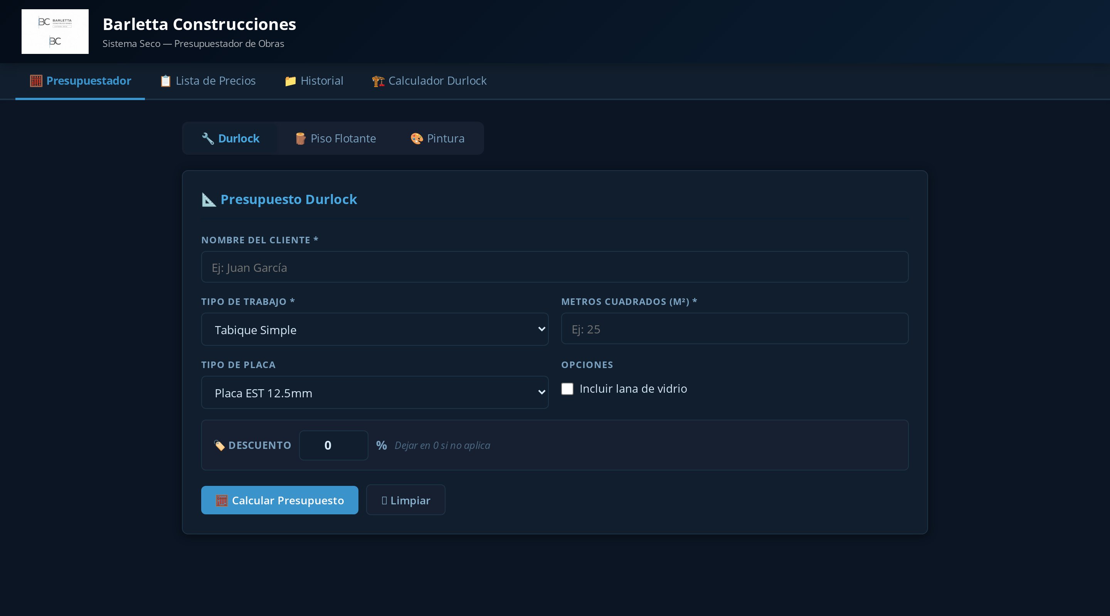Focus the Nombre del Cliente field
The width and height of the screenshot is (1110, 616).
[555, 267]
